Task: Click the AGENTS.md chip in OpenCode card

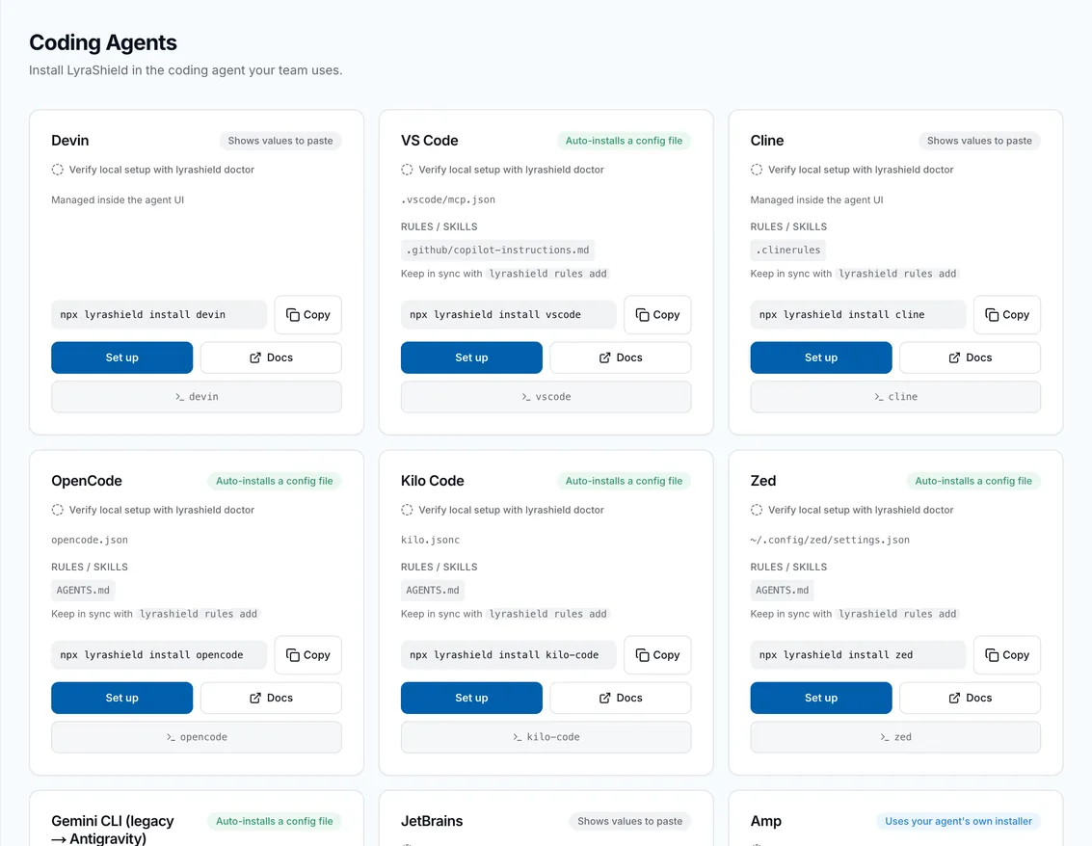Action: [x=83, y=591]
